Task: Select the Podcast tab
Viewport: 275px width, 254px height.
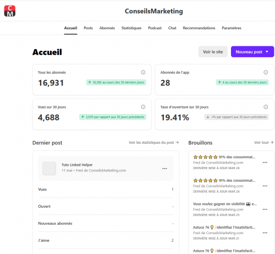Action: (155, 28)
